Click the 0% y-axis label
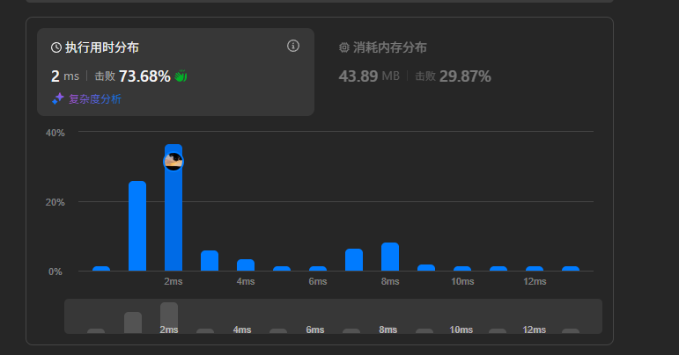This screenshot has width=679, height=355. click(x=55, y=272)
